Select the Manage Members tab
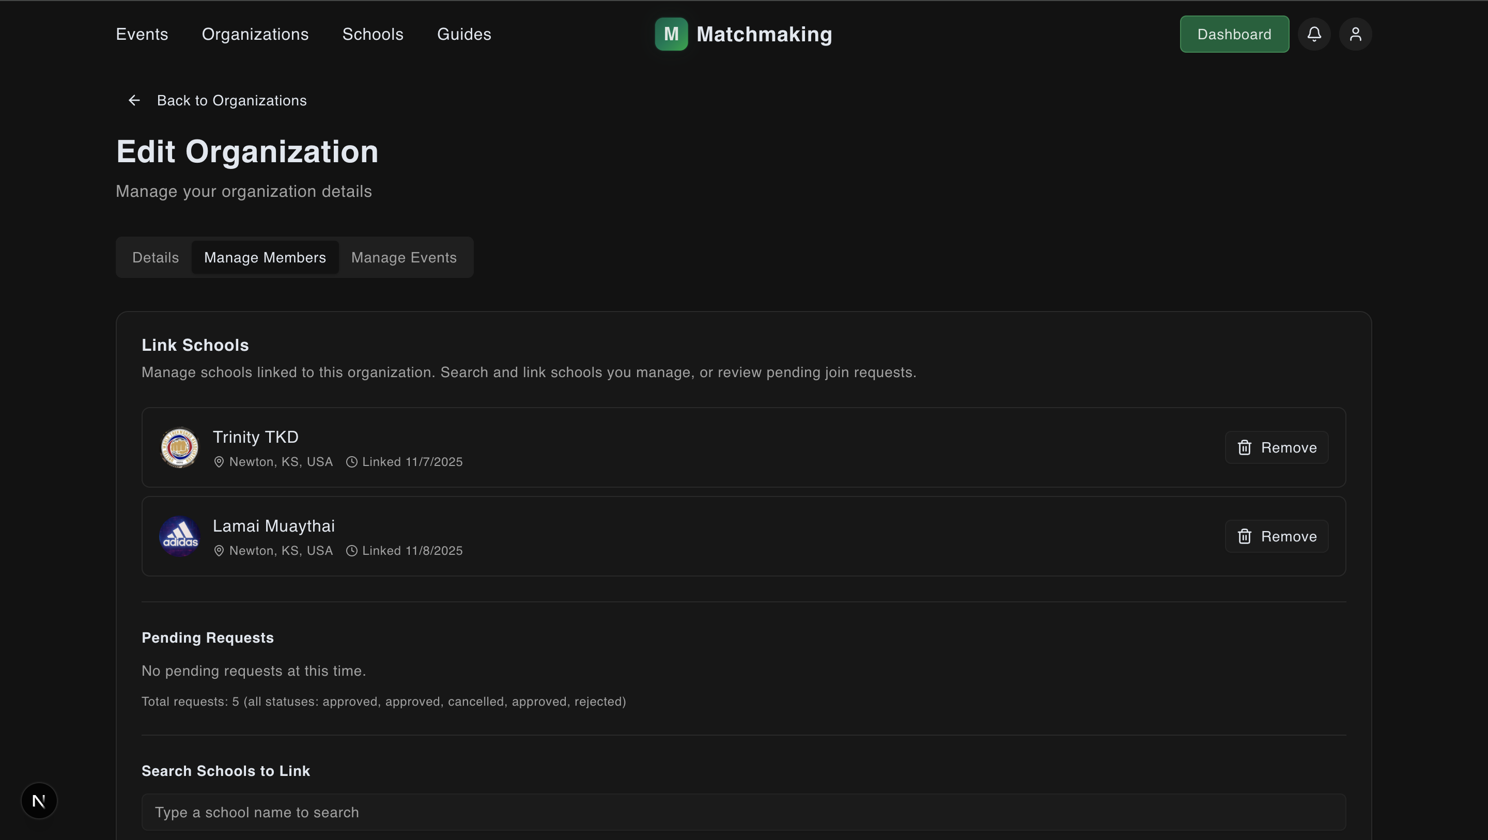Image resolution: width=1488 pixels, height=840 pixels. point(265,258)
